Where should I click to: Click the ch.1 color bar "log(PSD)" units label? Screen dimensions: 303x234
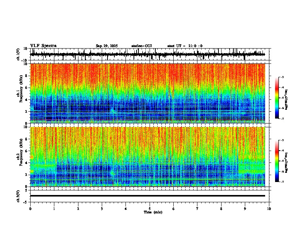(287, 99)
